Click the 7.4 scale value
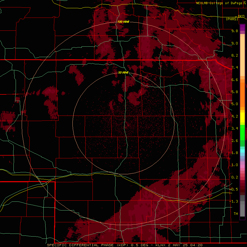 point(235,68)
